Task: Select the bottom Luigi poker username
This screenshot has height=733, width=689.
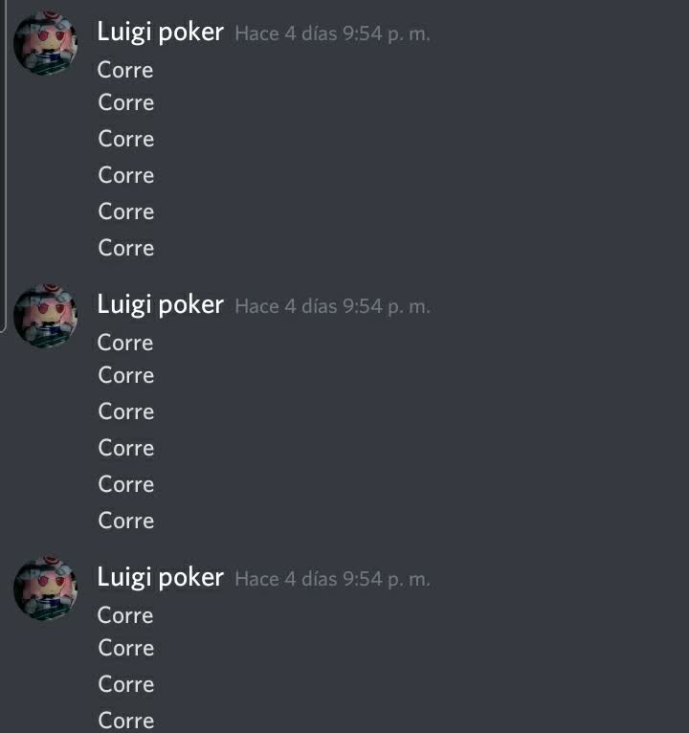Action: (x=161, y=577)
